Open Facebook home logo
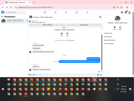This screenshot has width=134, height=101. point(3,12)
